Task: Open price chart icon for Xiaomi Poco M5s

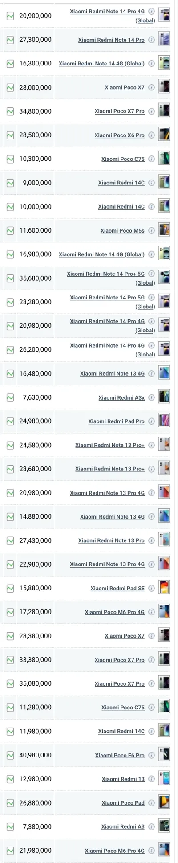Action: [x=10, y=230]
